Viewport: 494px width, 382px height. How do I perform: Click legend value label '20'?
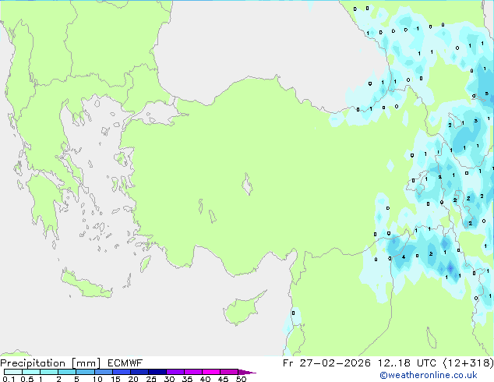pos(133,379)
